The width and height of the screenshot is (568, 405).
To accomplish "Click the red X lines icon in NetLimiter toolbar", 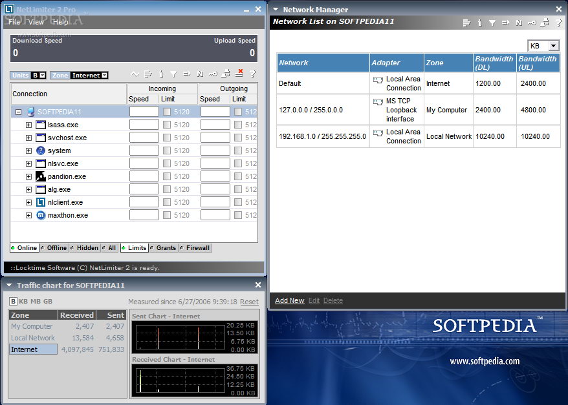I will (x=239, y=74).
